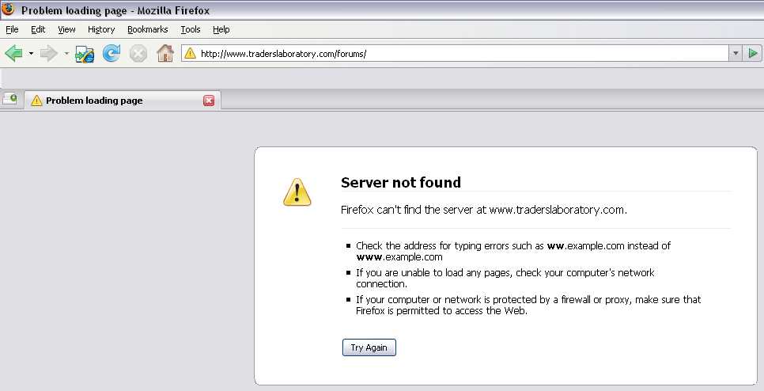Reload the page with the blue Refresh icon

[x=112, y=53]
